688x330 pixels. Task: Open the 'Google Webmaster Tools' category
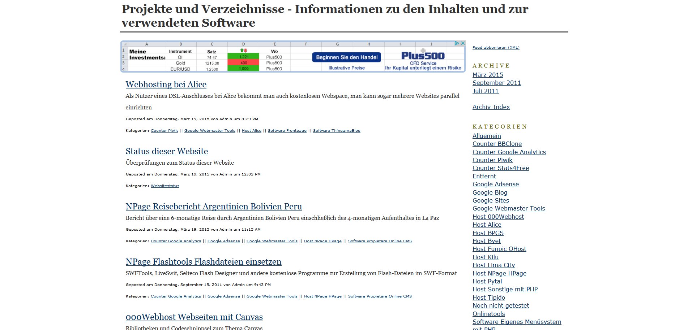click(509, 208)
